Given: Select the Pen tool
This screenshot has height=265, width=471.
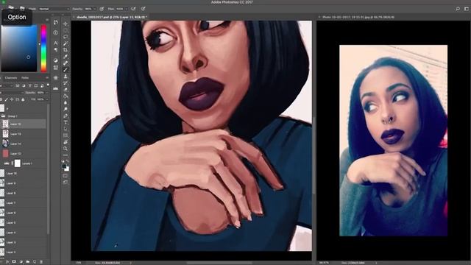Looking at the screenshot, I should 65,116.
